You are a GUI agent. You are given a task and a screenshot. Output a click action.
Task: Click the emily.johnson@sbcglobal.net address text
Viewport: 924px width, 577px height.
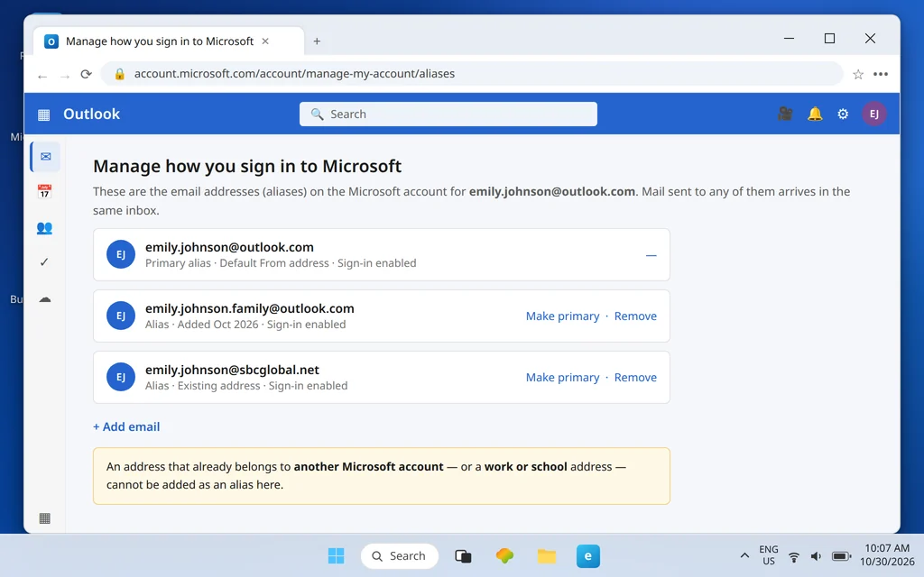pos(232,370)
